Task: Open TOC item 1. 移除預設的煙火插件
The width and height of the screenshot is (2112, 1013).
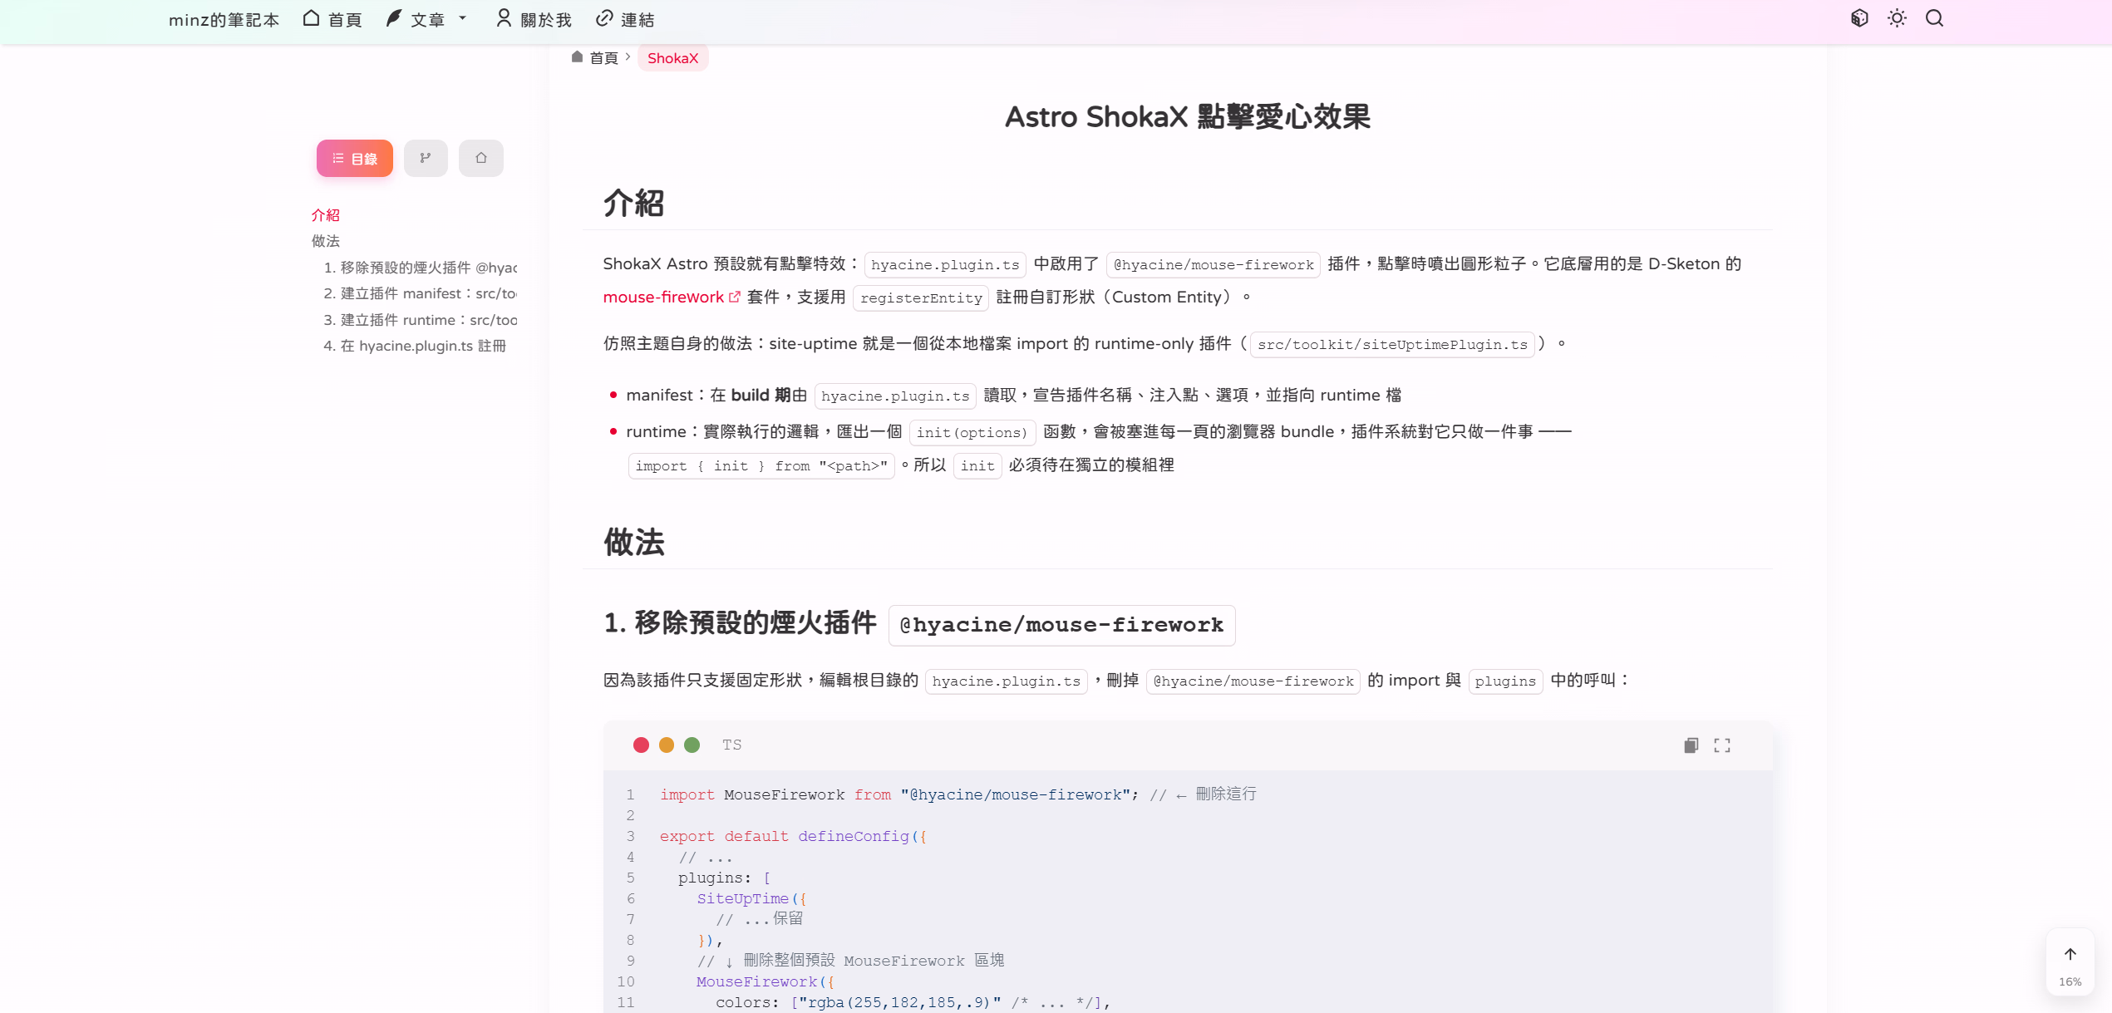Action: point(420,268)
